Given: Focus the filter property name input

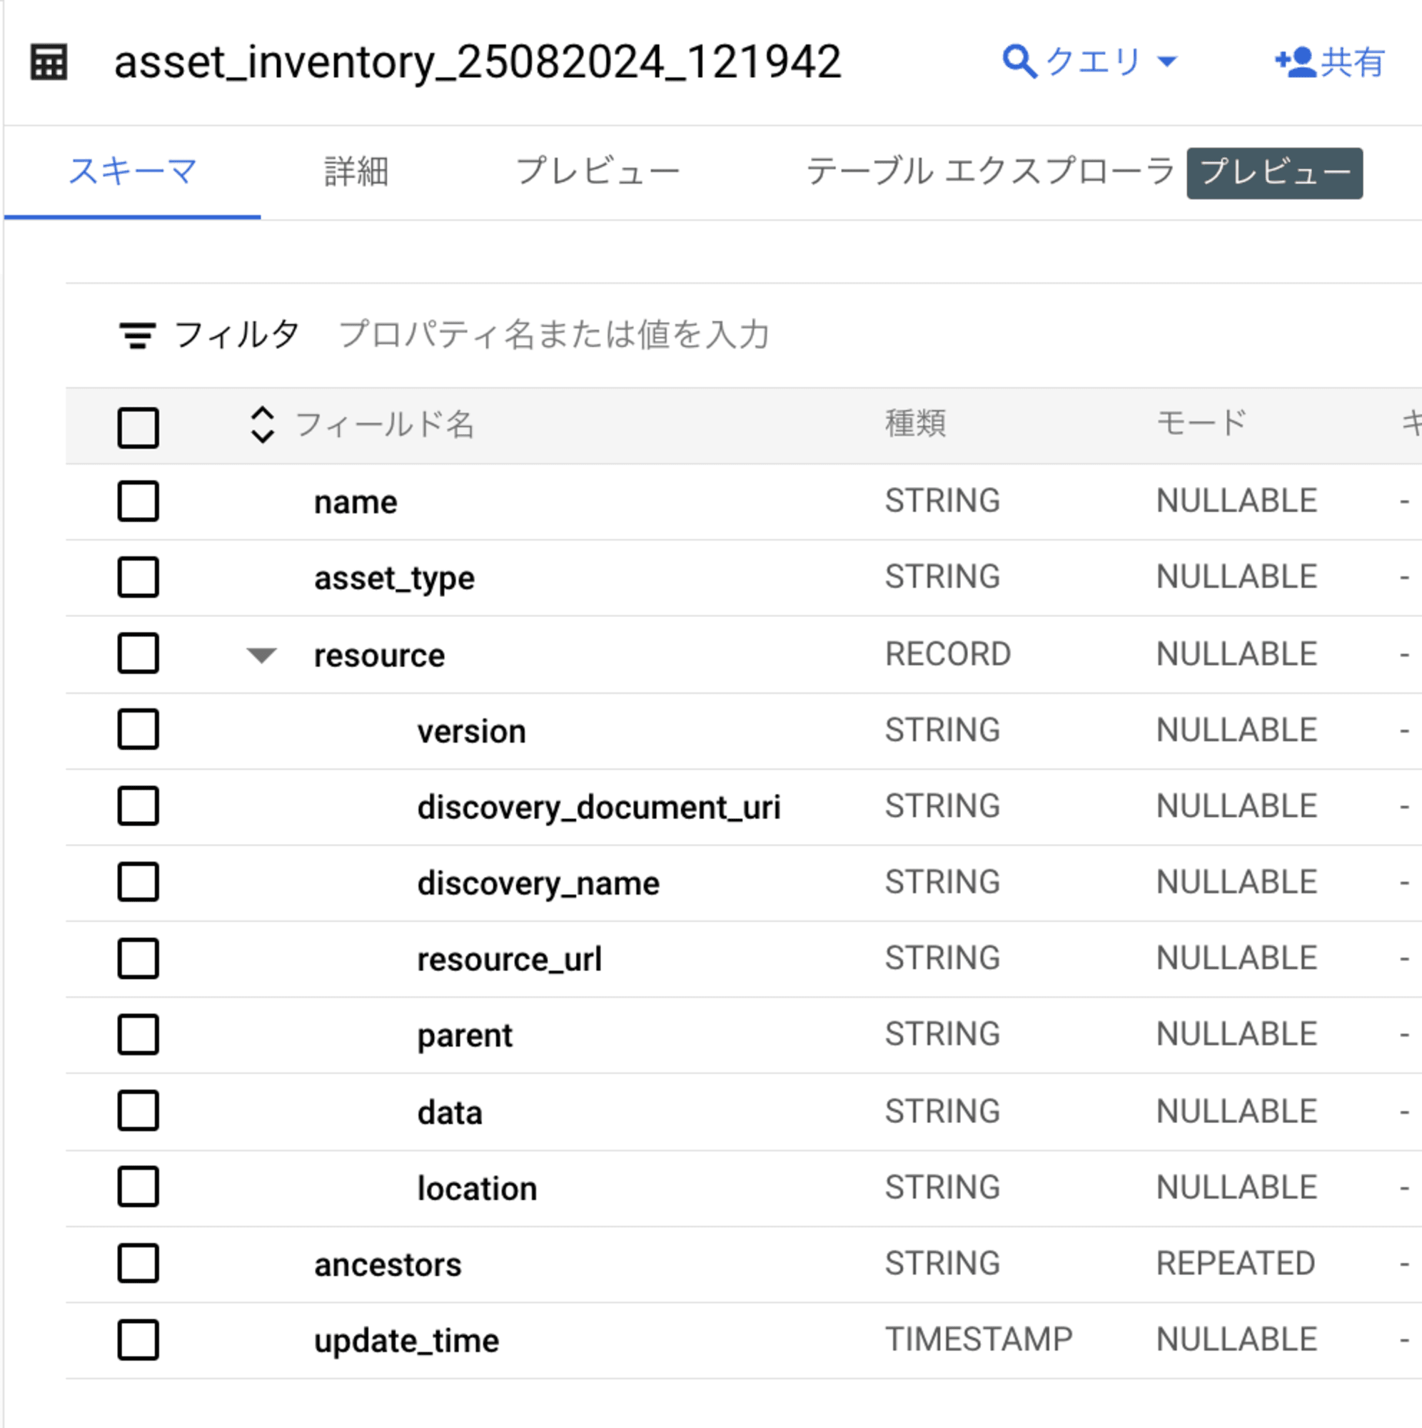Looking at the screenshot, I should tap(555, 334).
